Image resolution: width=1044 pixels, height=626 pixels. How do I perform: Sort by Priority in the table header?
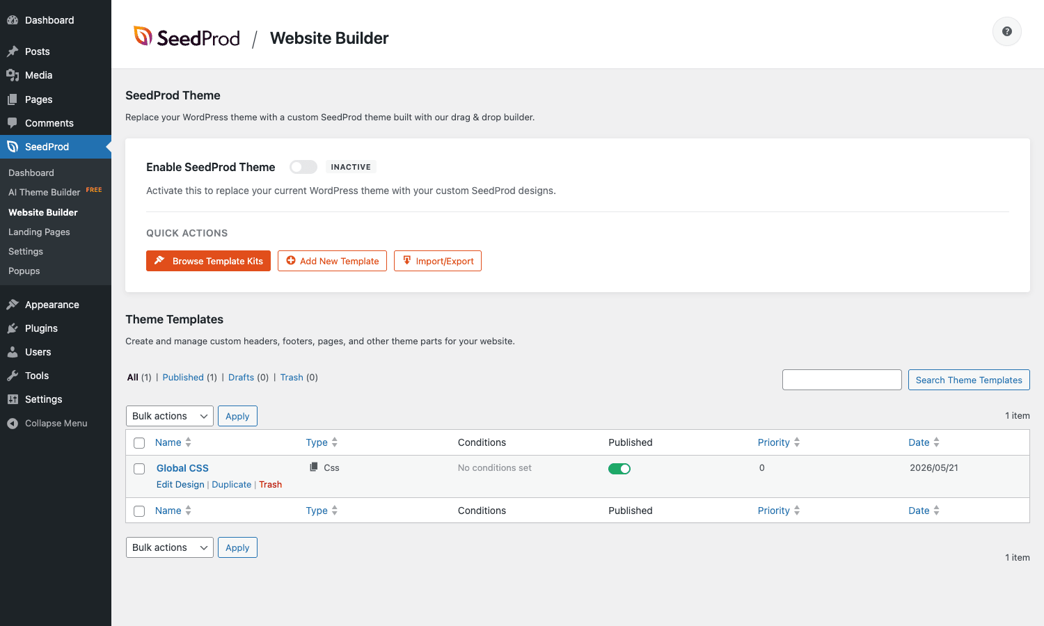(x=779, y=442)
